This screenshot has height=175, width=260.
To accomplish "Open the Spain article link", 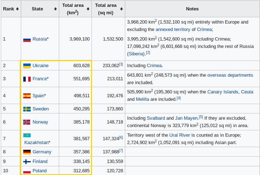I will [38, 96].
